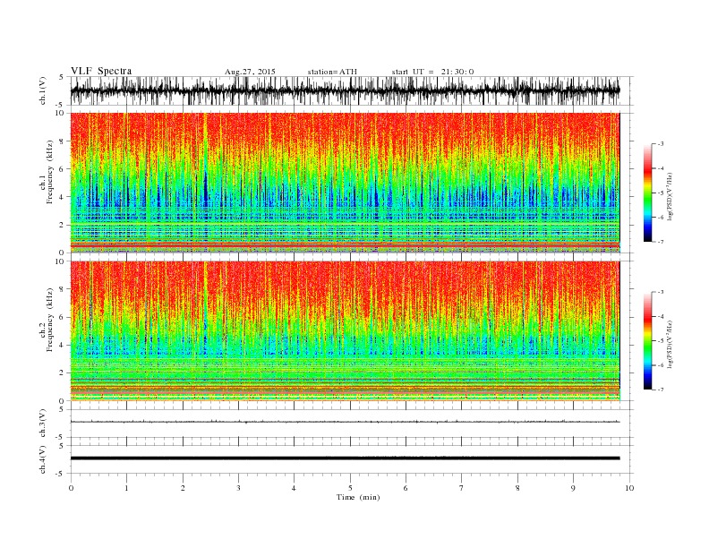This screenshot has height=548, width=709.
Task: Click the '-5' label on ch.1 colorbar
Action: [661, 193]
